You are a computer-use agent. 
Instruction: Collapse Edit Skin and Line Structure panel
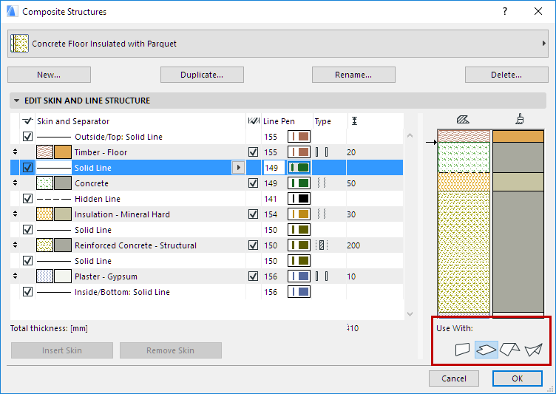click(16, 101)
